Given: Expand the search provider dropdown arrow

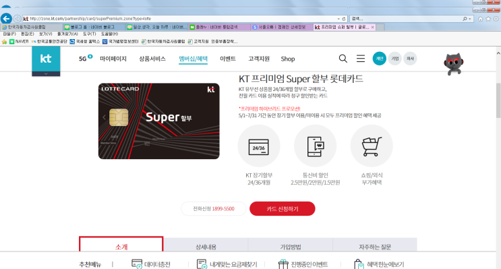Looking at the screenshot, I should (x=470, y=19).
